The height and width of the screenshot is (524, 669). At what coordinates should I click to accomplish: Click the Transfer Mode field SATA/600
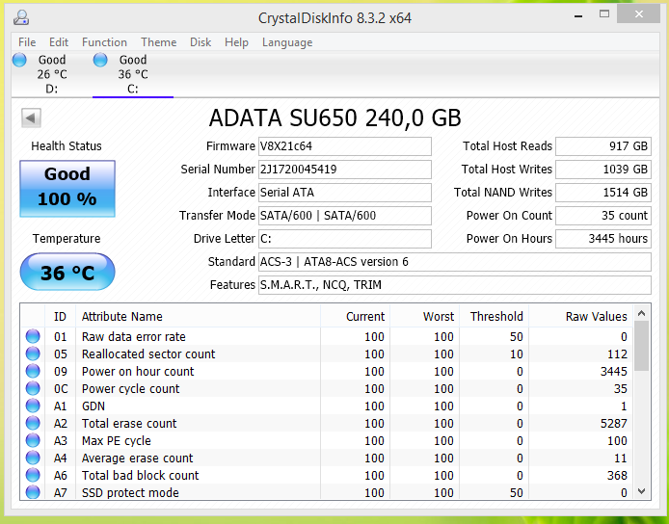click(345, 216)
